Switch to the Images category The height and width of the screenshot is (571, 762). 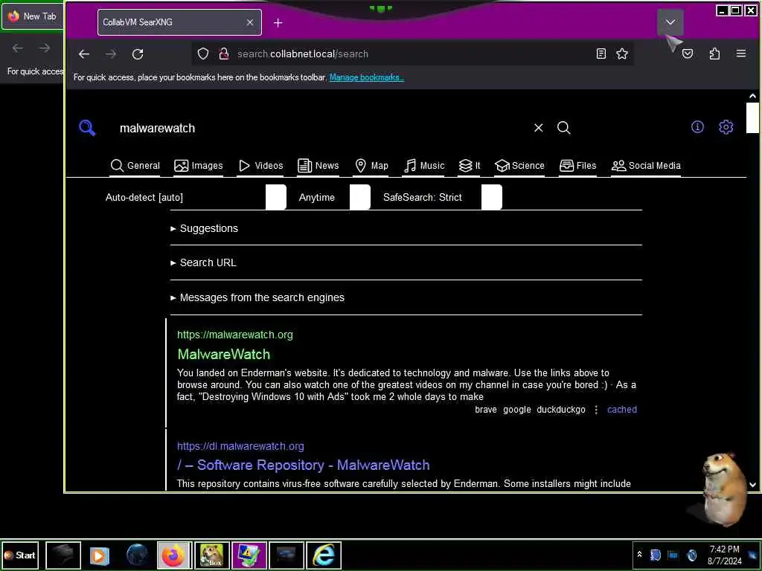[x=198, y=166]
